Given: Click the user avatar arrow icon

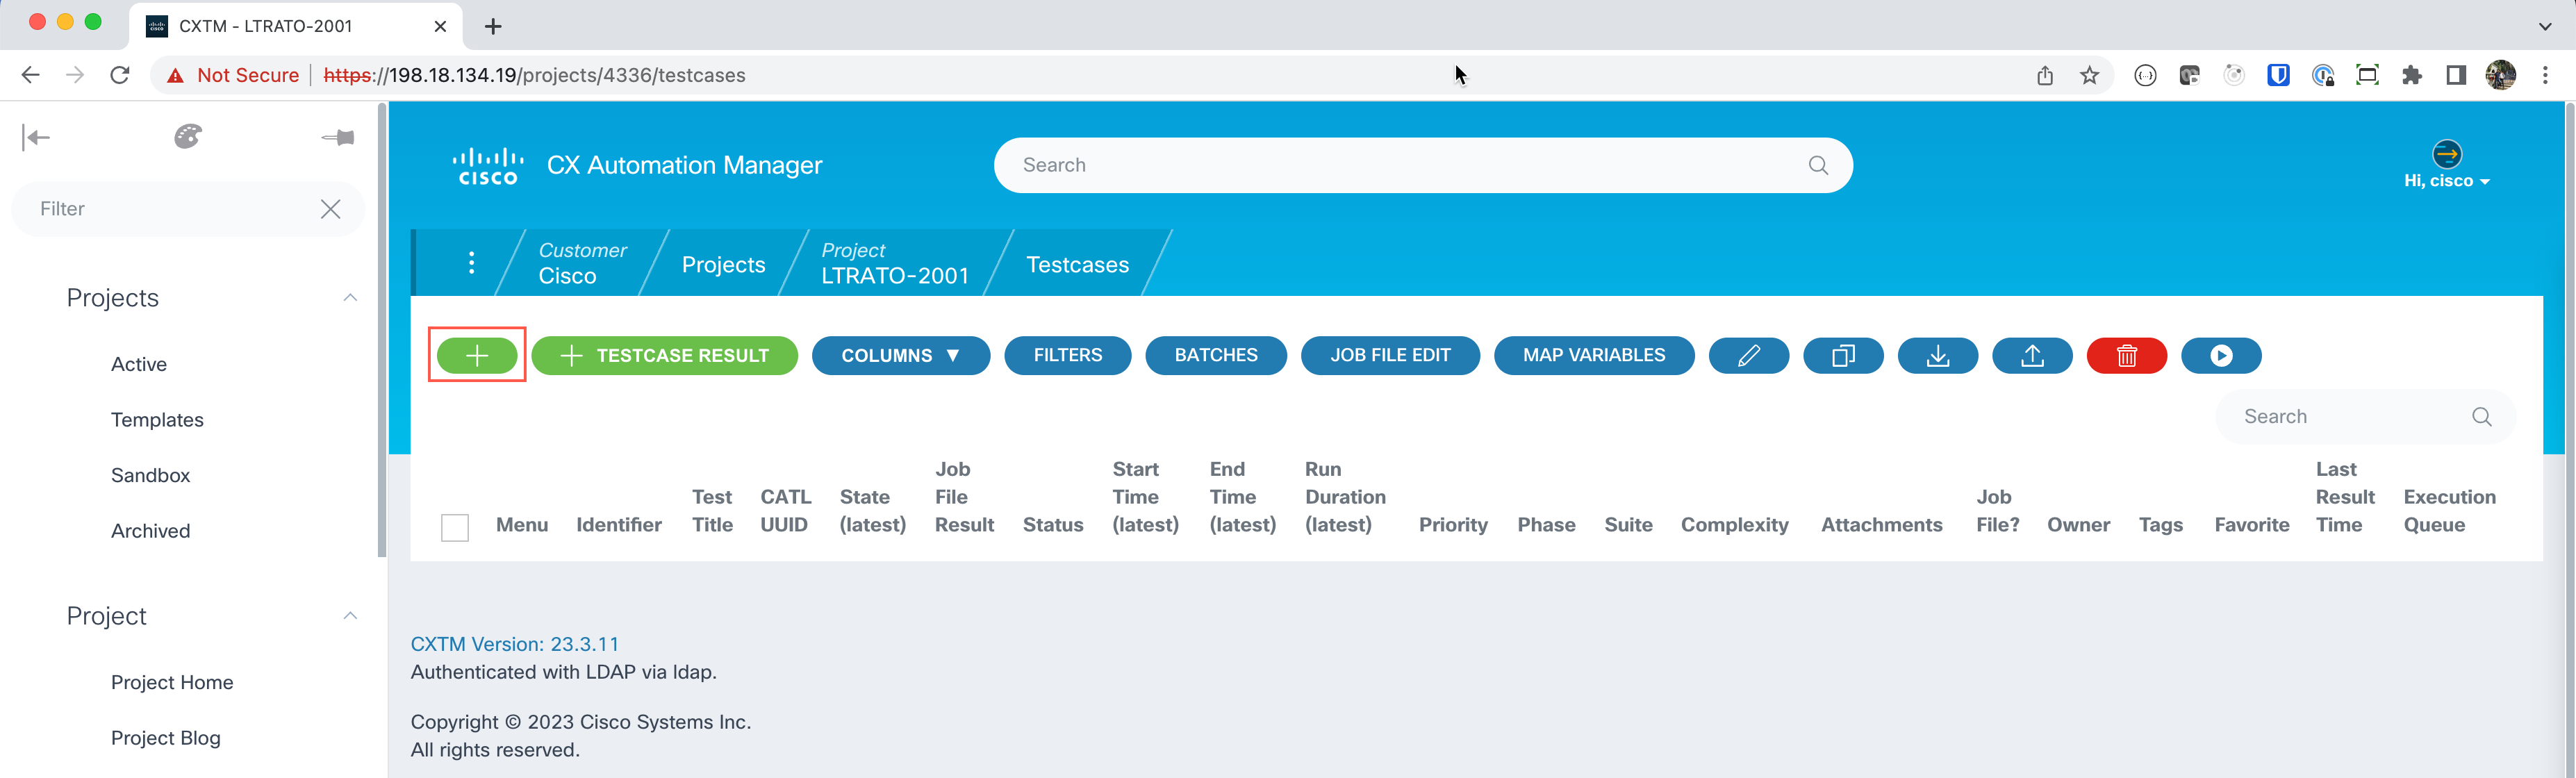Looking at the screenshot, I should click(2446, 154).
